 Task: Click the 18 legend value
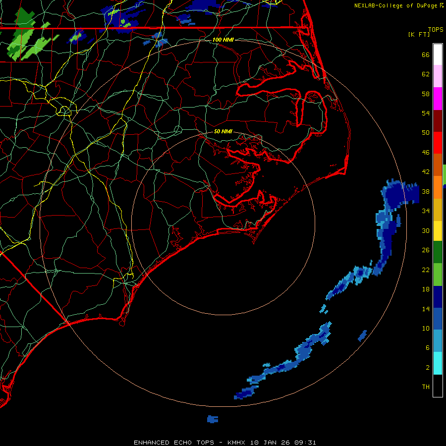tap(426, 289)
